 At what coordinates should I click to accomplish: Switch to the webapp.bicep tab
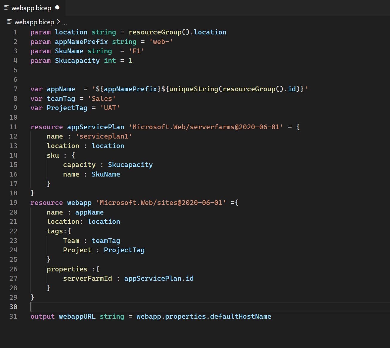[x=31, y=8]
